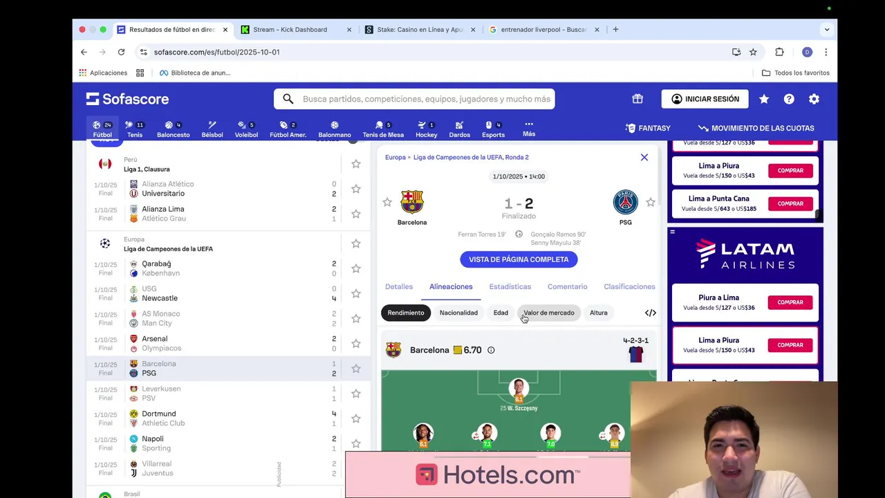Open Sofascore settings gear
The height and width of the screenshot is (498, 885).
(814, 99)
